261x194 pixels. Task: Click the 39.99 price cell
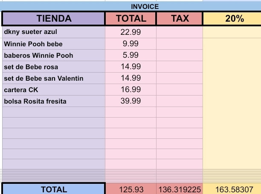tap(131, 101)
